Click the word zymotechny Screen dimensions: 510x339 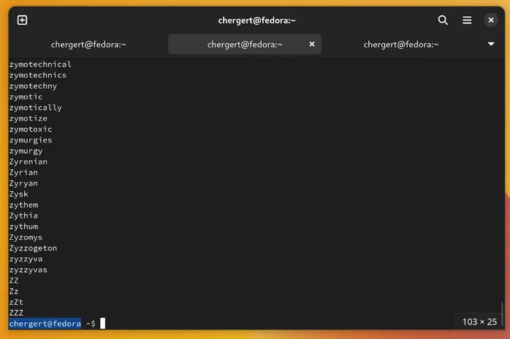click(33, 86)
